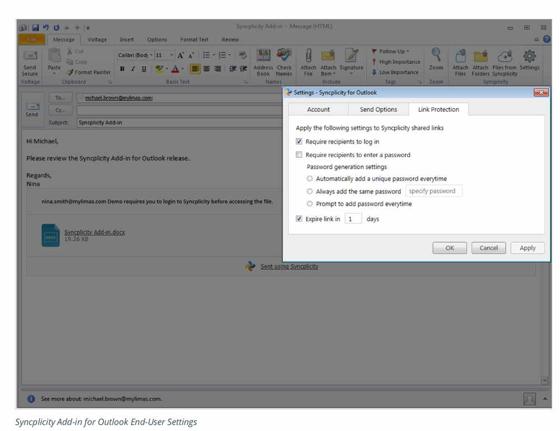Expand the Tags group dialog launcher
560x431 pixels.
(x=419, y=82)
